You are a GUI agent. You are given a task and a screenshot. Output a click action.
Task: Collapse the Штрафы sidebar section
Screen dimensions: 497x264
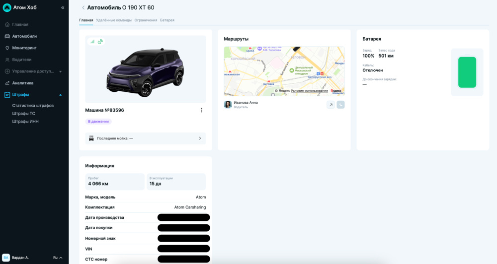[x=61, y=95]
